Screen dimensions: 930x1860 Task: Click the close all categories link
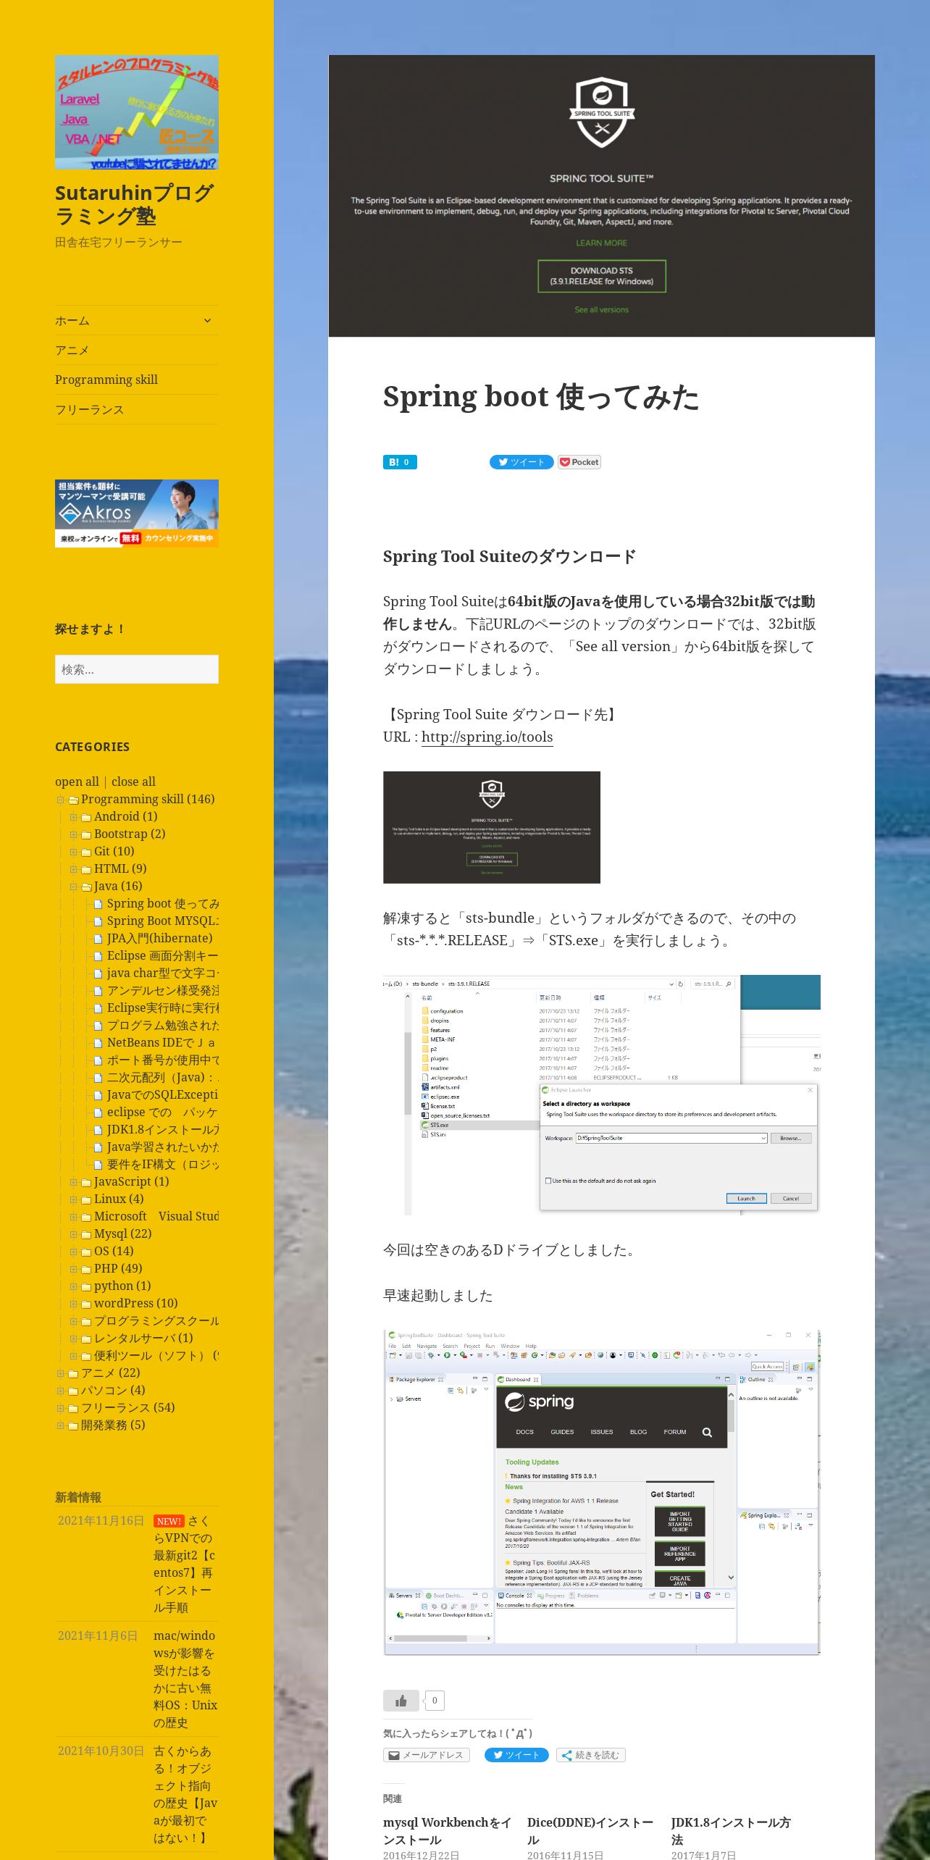click(x=133, y=782)
